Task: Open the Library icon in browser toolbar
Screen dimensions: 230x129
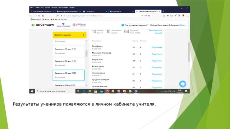Action: [168, 15]
